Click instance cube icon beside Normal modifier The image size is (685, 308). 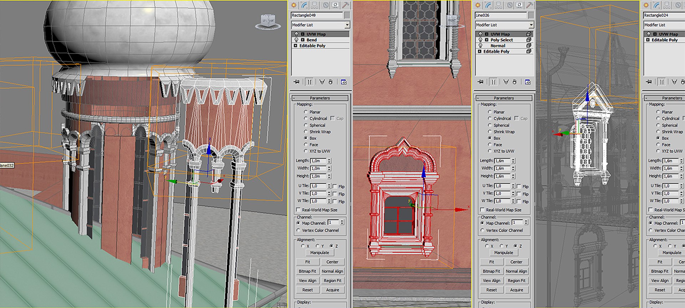tap(529, 46)
